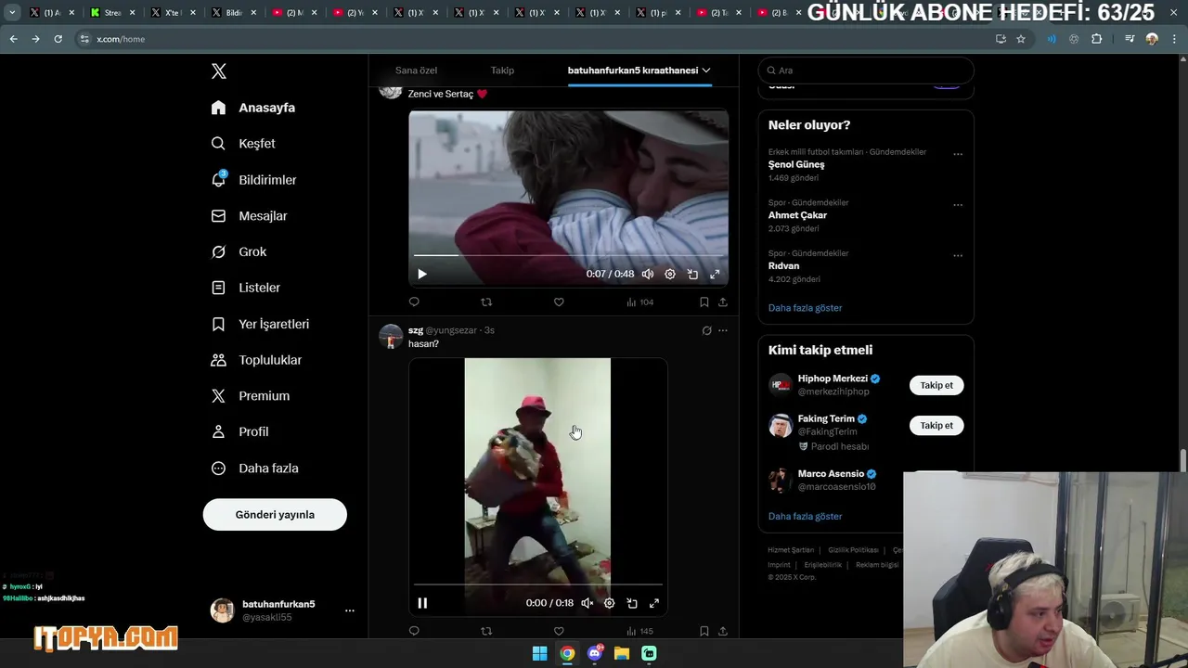
Task: Show more under Kimi takip etmeli
Action: [x=806, y=517]
